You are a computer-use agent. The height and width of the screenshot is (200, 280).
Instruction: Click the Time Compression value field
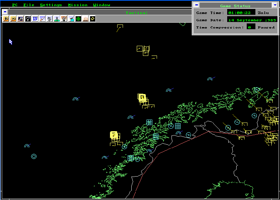tap(251, 27)
